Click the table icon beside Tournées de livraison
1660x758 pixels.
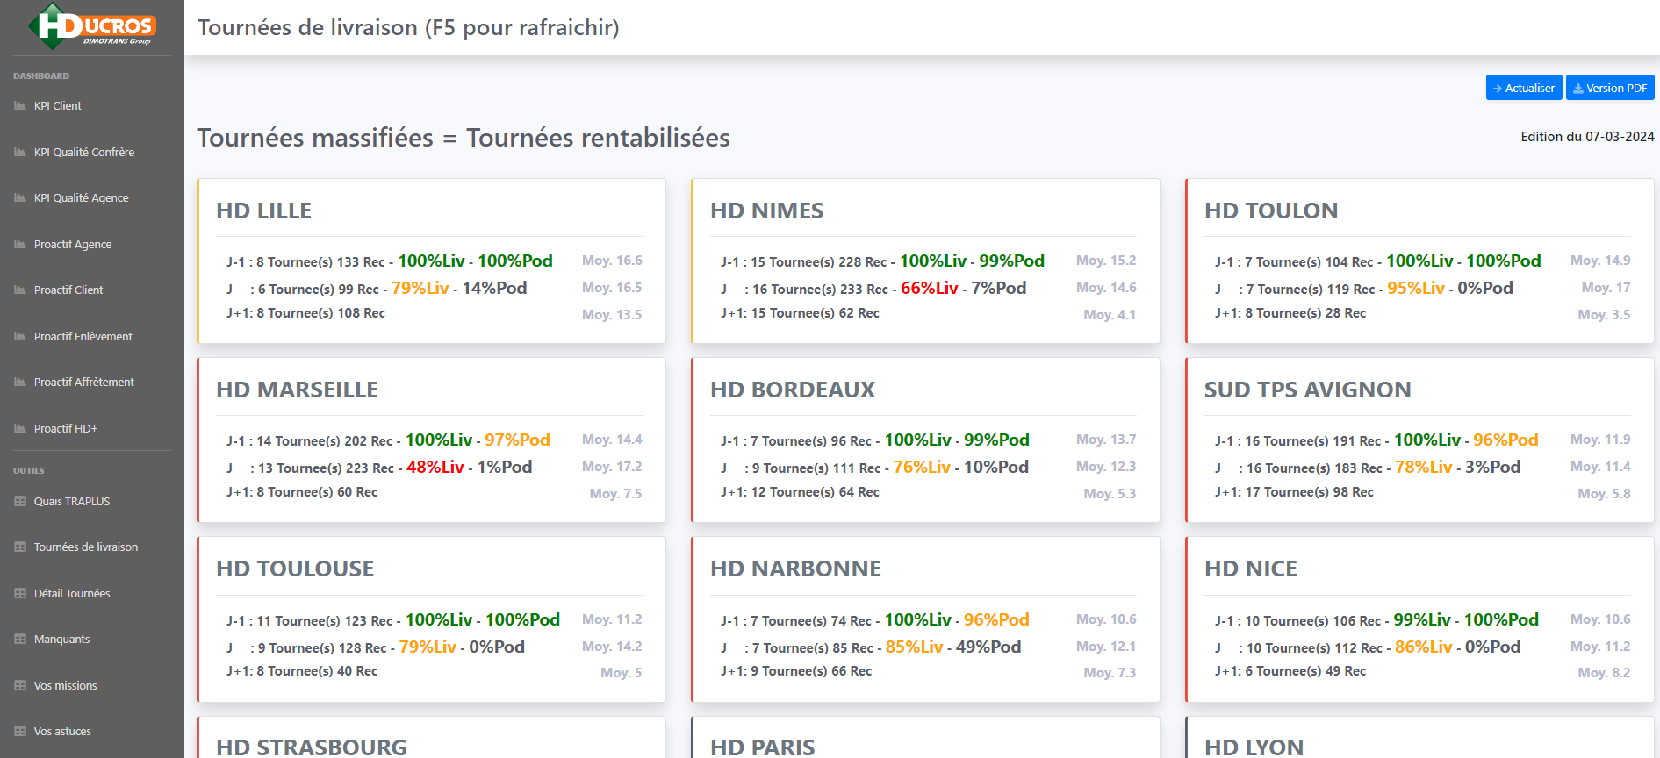click(x=20, y=547)
